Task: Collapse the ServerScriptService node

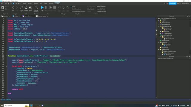Action: pos(158,35)
